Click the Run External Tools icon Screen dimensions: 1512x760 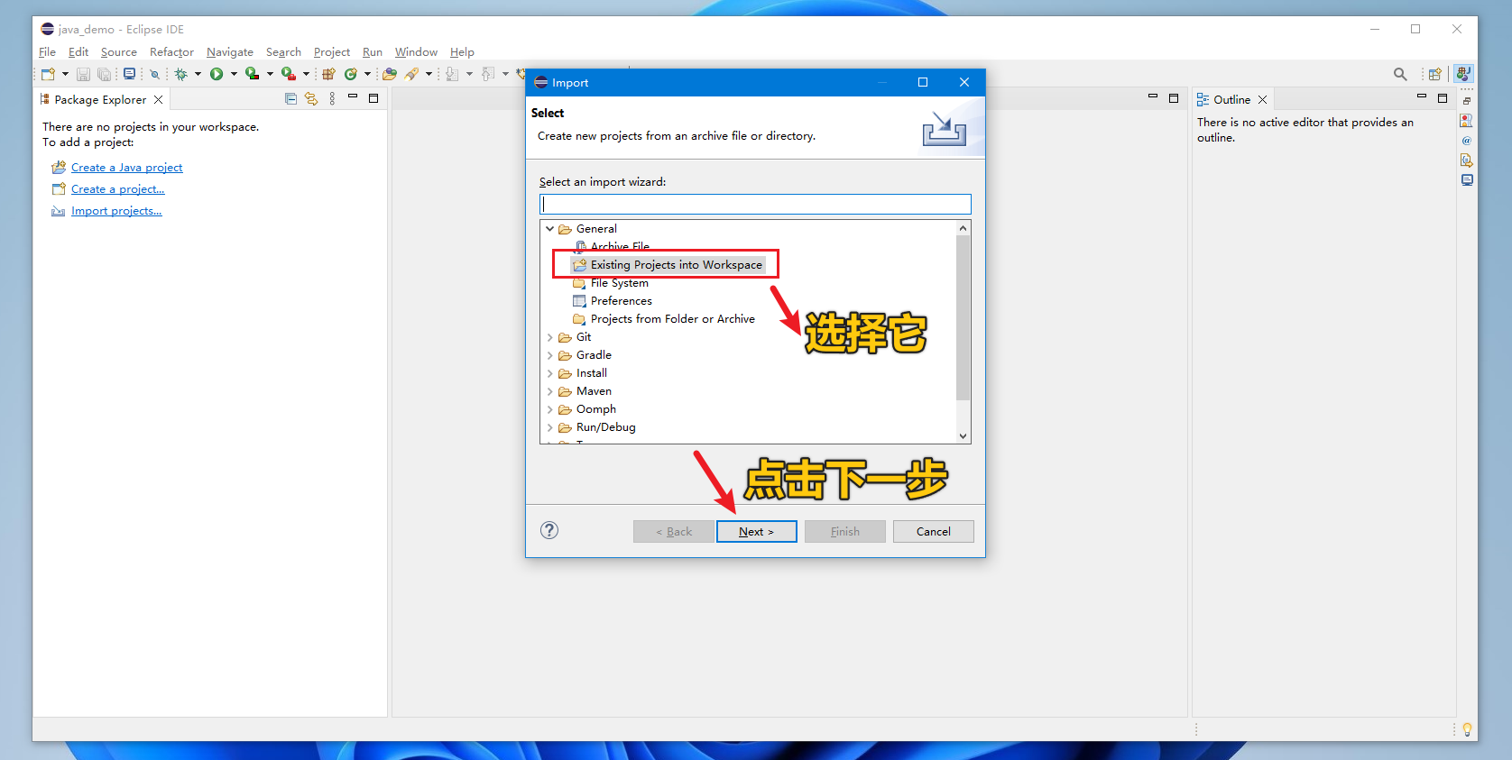pyautogui.click(x=289, y=74)
